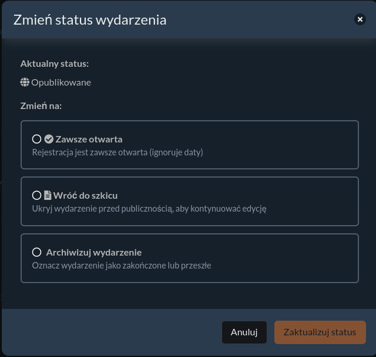Click the globe icon beside Opublikowane
Screen dimensions: 376x357
click(25, 83)
